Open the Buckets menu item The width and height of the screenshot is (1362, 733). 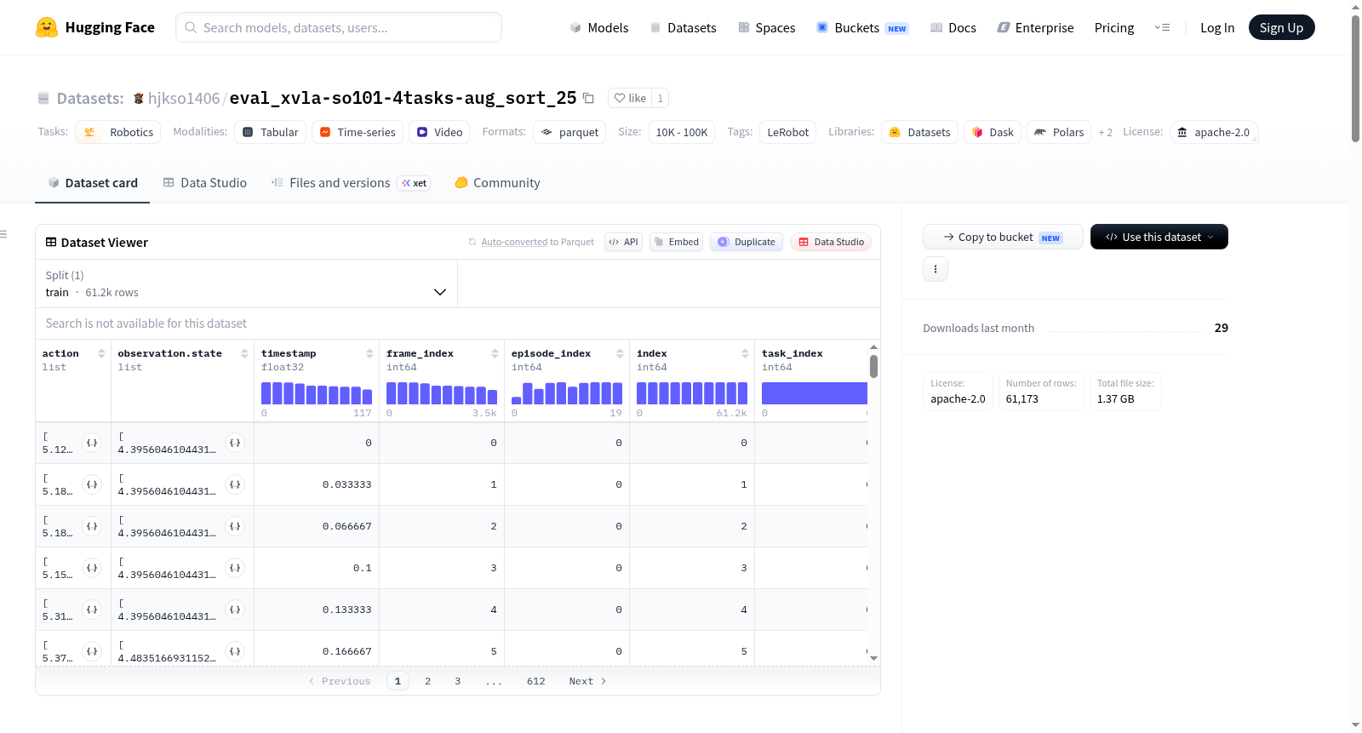862,27
